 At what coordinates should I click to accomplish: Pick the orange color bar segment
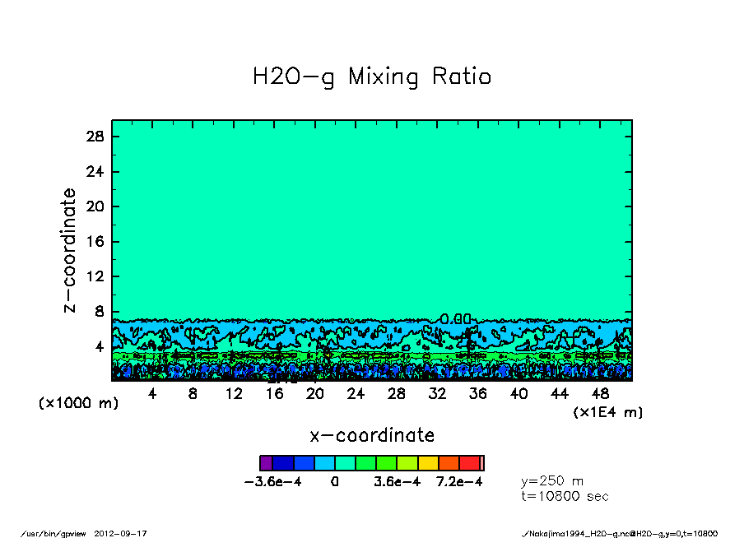pyautogui.click(x=449, y=463)
